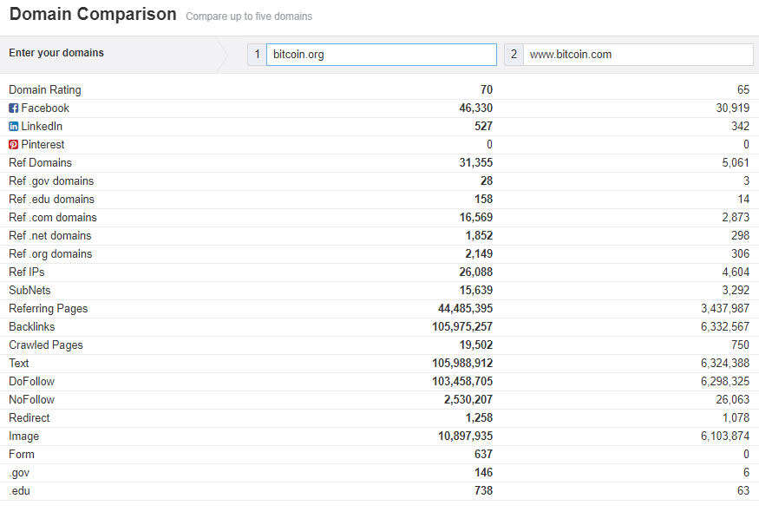Select the Ref Domains row label

(x=40, y=163)
